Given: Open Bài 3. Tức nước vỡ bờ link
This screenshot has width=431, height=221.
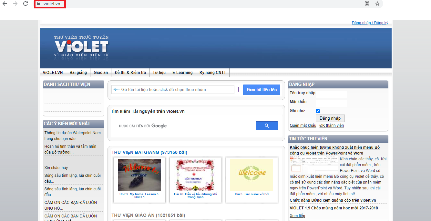Looking at the screenshot, I should (252, 194).
